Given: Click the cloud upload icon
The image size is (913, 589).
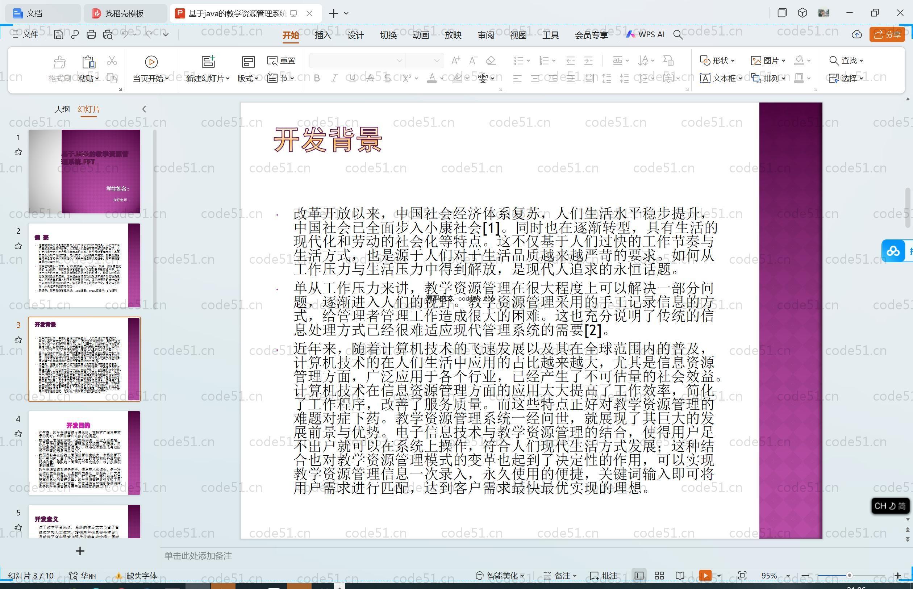Looking at the screenshot, I should (x=857, y=34).
